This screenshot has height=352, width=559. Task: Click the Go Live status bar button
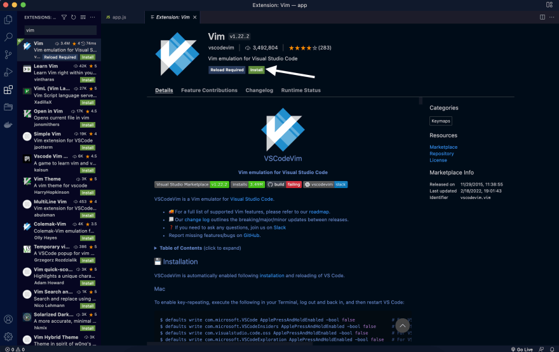522,349
